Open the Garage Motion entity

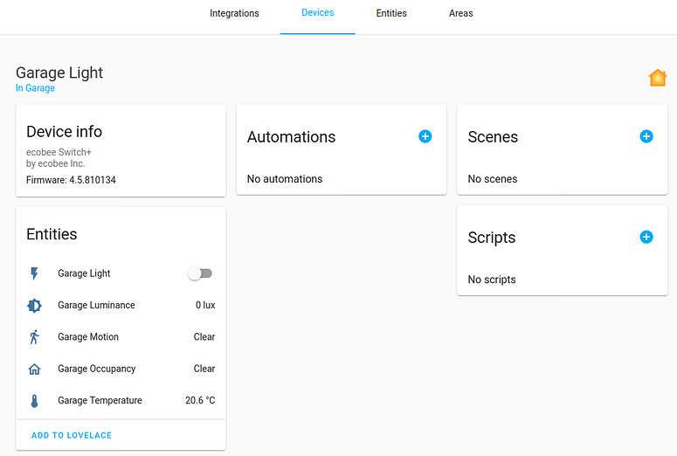pyautogui.click(x=121, y=337)
